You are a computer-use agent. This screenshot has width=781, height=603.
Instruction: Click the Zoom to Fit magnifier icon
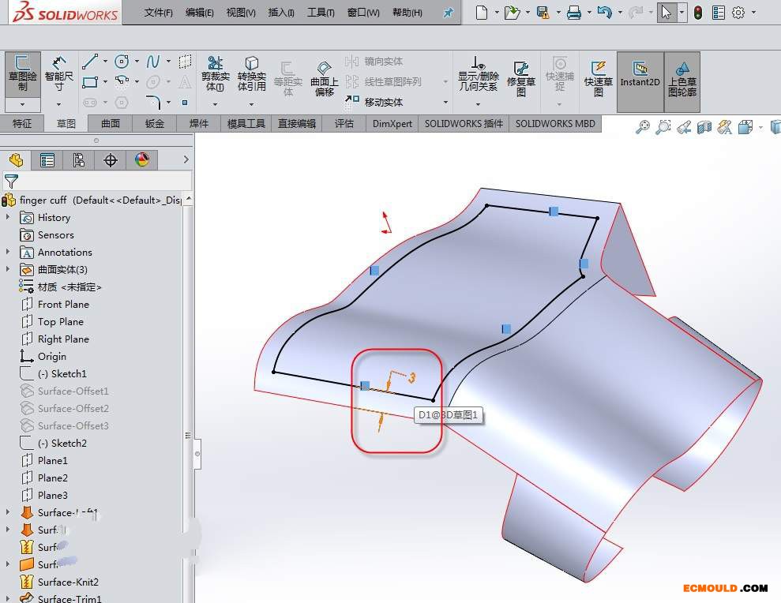coord(642,127)
